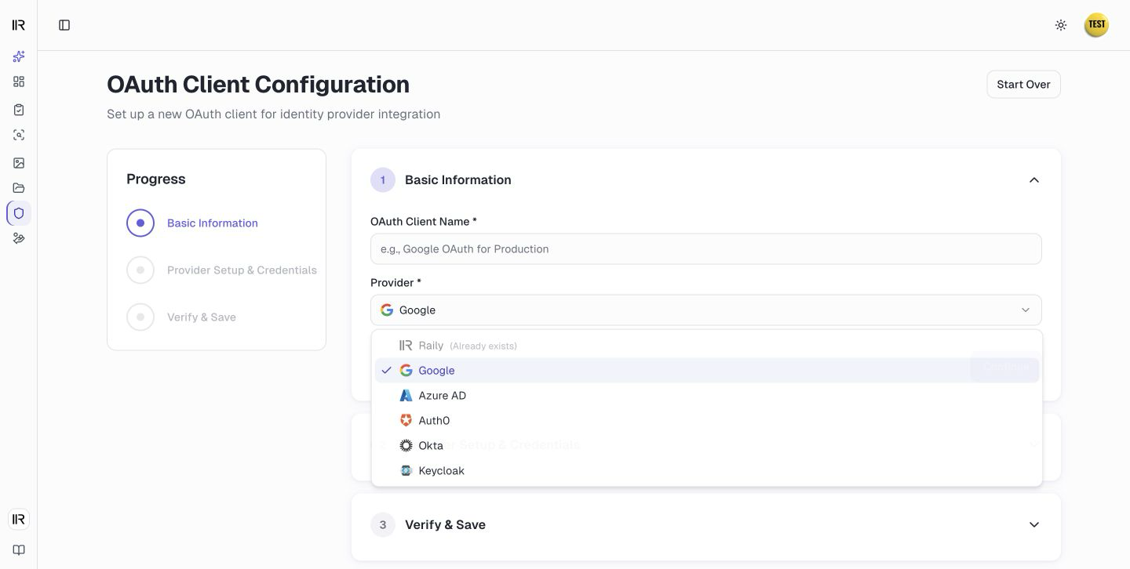1130x569 pixels.
Task: Open the folder icon in sidebar
Action: click(x=19, y=188)
